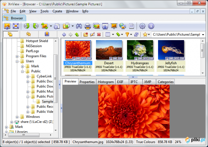Click the contact sheet icon

tap(132, 26)
